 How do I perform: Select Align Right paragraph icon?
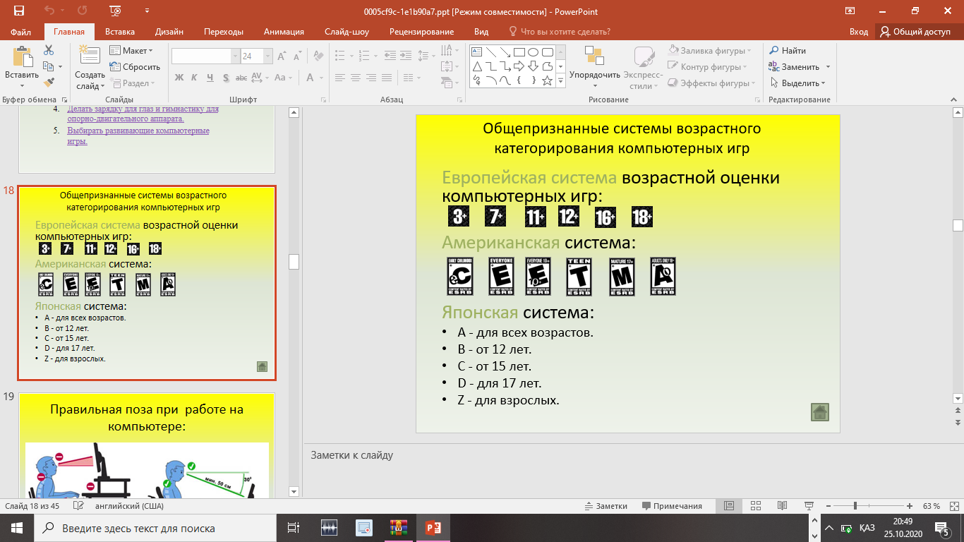[x=371, y=78]
